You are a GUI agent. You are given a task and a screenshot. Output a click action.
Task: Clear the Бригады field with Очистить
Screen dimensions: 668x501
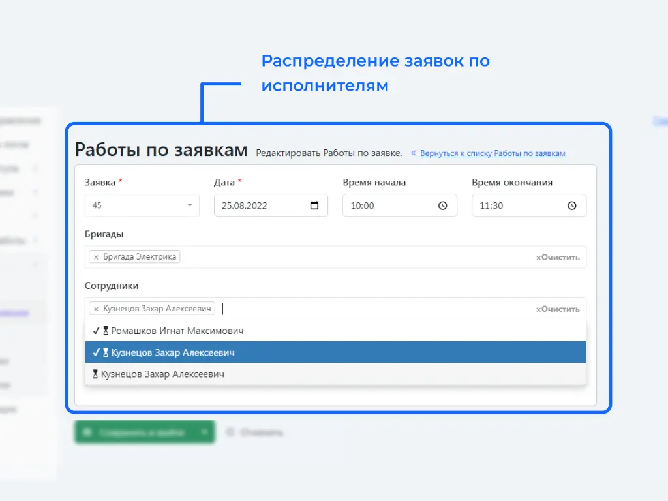[558, 257]
